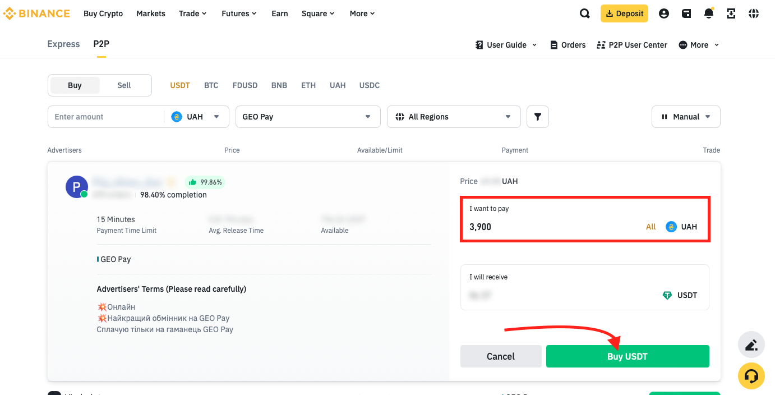Select the USDT crypto tab

coord(180,85)
